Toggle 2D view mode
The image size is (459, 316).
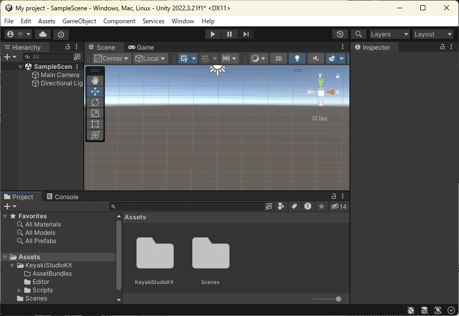pyautogui.click(x=279, y=58)
